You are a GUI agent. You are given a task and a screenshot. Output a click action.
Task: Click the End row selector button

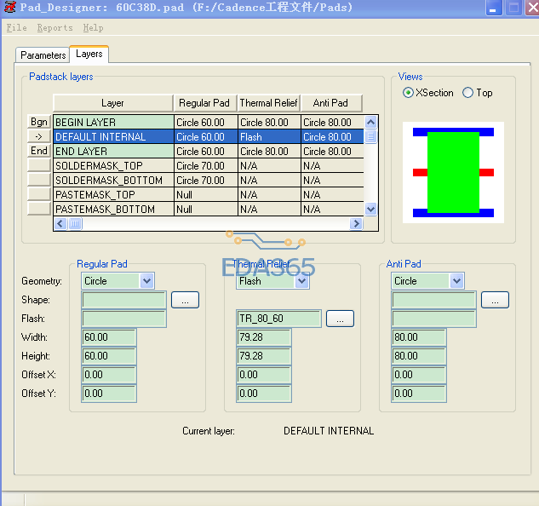tap(39, 151)
